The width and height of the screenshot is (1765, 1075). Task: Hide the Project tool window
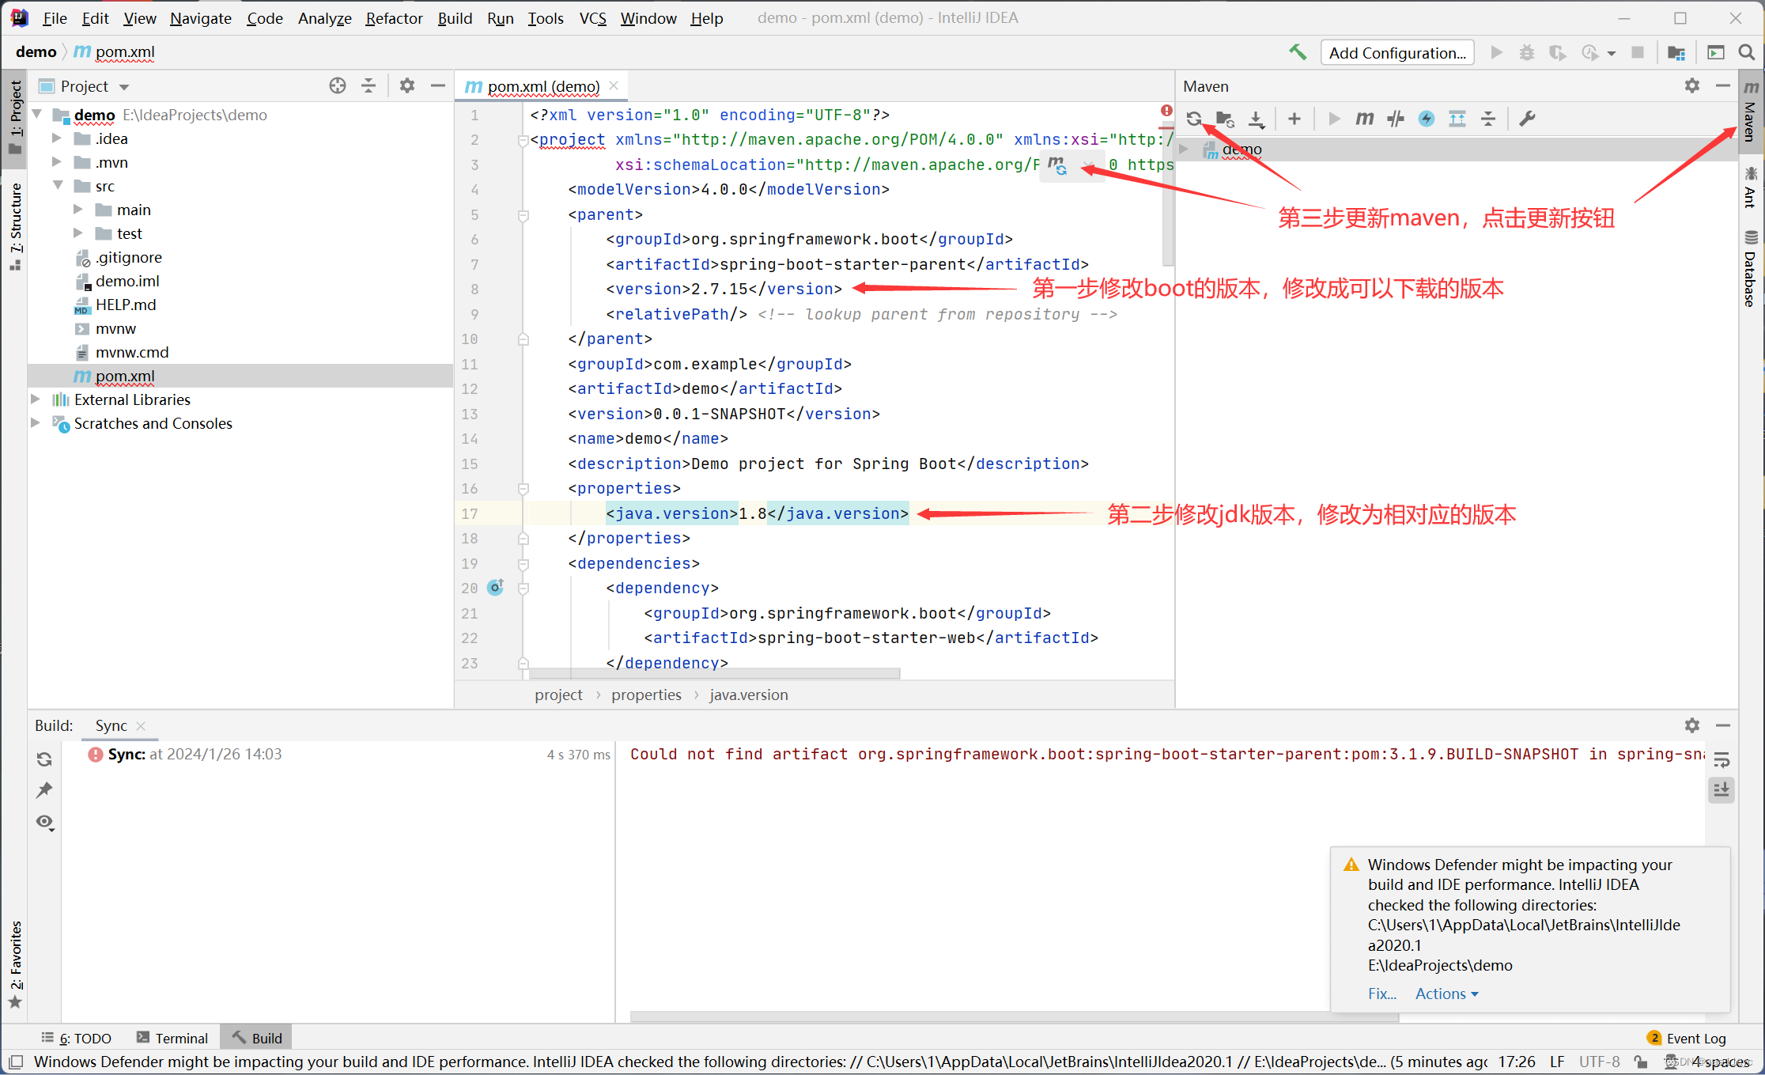click(438, 85)
